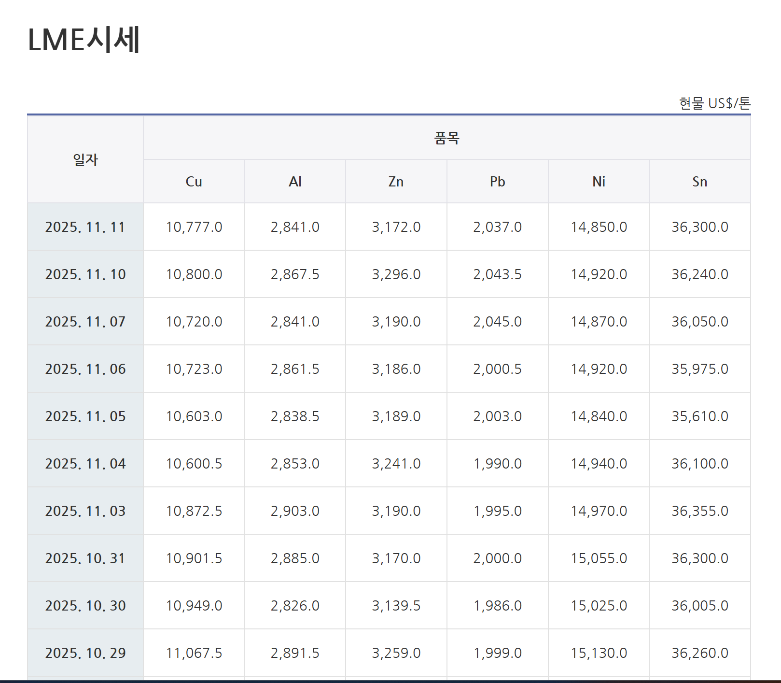
Task: Click Cu price 10,777.0
Action: tap(194, 227)
